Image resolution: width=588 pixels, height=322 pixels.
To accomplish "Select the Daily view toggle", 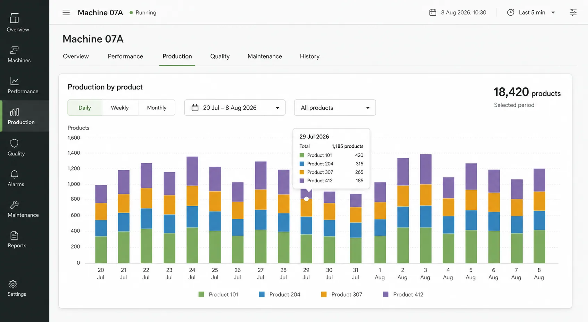I will tap(85, 108).
